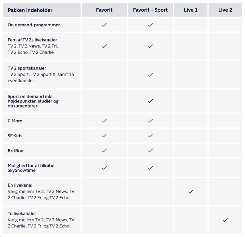Click Favorit checkmark in the SF Kids row
Viewport: 245px width, 237px height.
click(104, 135)
